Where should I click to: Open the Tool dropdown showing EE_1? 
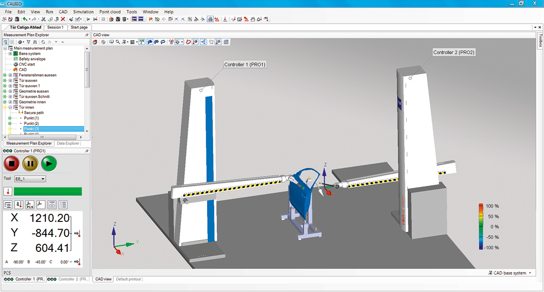30,179
